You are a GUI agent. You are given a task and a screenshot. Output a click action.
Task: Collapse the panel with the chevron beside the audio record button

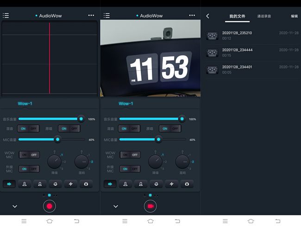click(x=15, y=206)
